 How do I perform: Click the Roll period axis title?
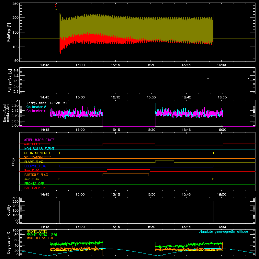(10, 81)
